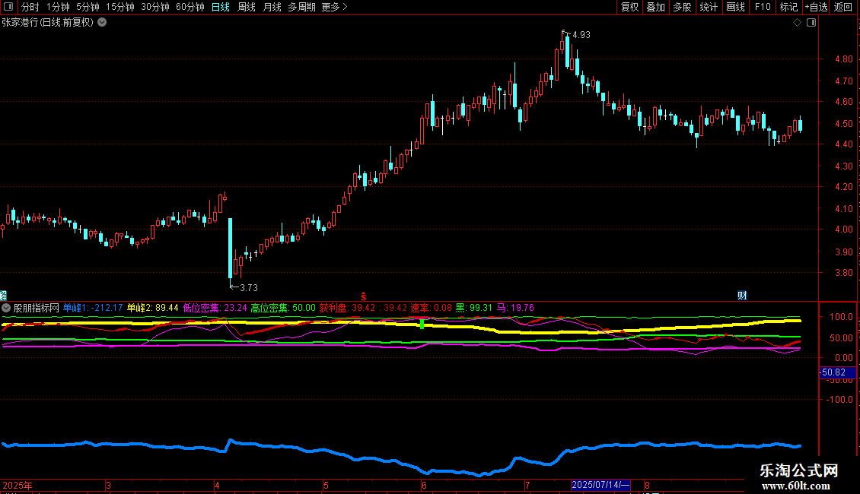Toggle the side panel icon in chart corner
The width and height of the screenshot is (860, 494).
point(811,23)
